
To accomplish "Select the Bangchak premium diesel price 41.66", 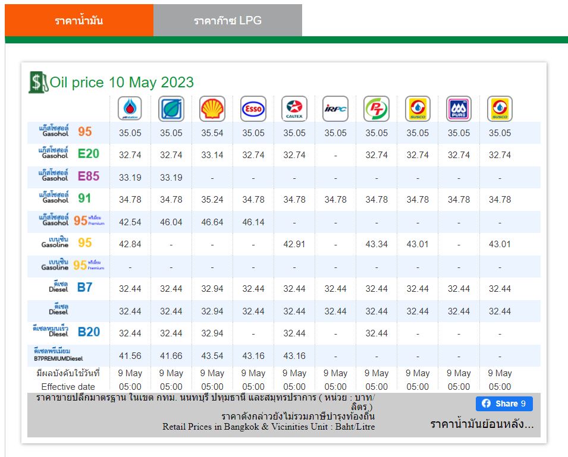I will point(171,356).
